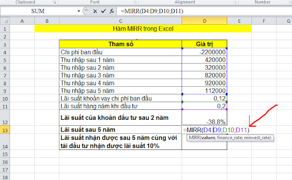
Task: Select row 3 header
Action: tap(5, 45)
